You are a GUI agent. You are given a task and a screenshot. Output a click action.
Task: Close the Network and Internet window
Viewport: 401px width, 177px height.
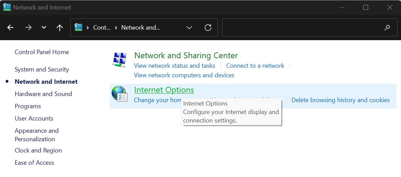click(390, 7)
